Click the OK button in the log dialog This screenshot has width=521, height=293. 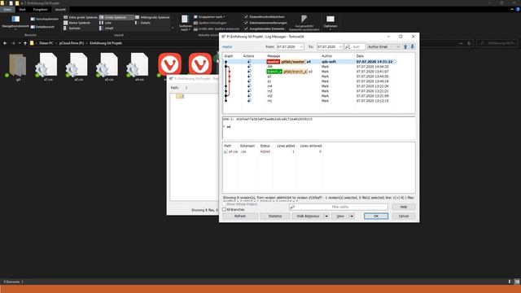(376, 216)
